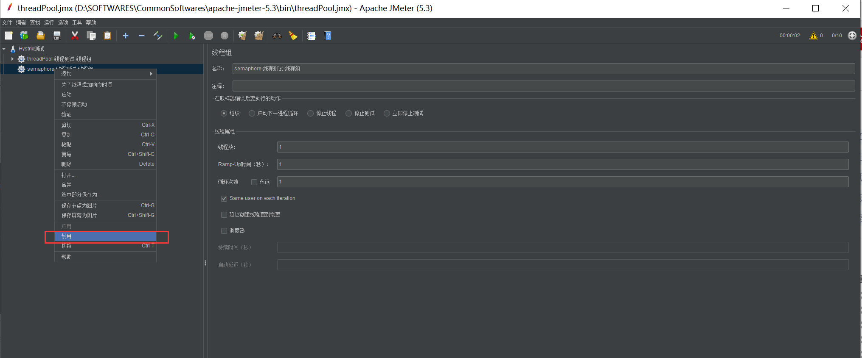862x358 pixels.
Task: Open the 查找 menu
Action: click(x=35, y=22)
